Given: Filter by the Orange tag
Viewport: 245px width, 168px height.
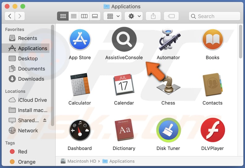Looking at the screenshot, I should (x=26, y=162).
